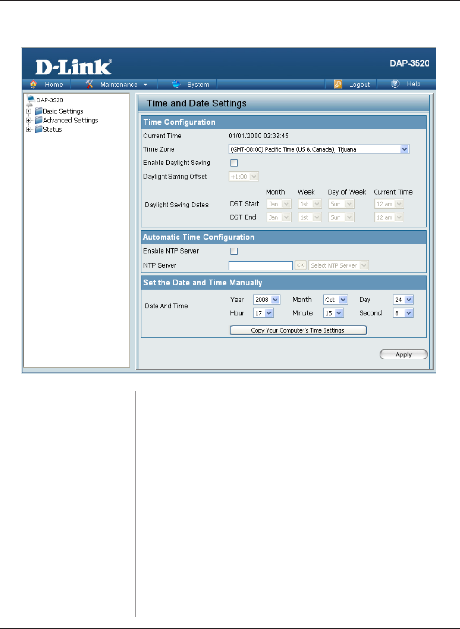Select DAP-3520 root tree label
Image resolution: width=460 pixels, height=629 pixels.
50,100
